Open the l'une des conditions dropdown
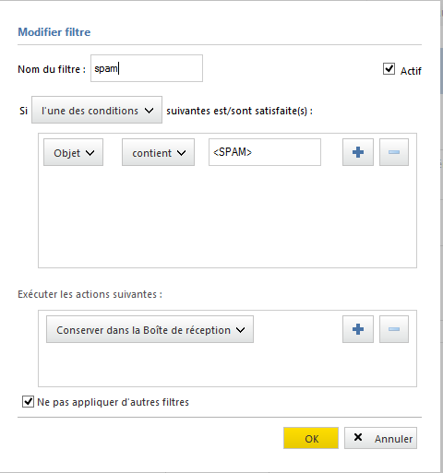The image size is (443, 473). pyautogui.click(x=97, y=110)
